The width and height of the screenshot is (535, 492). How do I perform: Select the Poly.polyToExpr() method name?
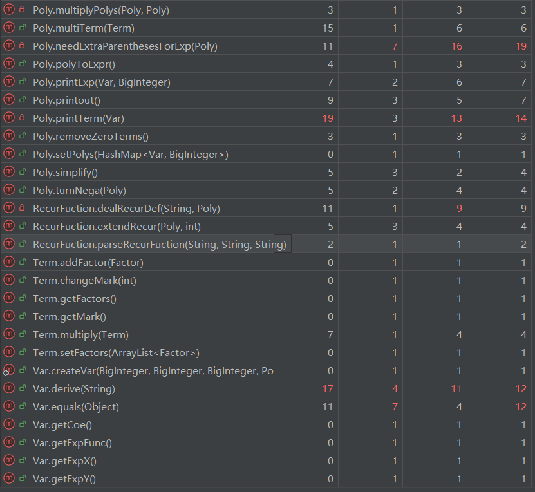coord(74,64)
